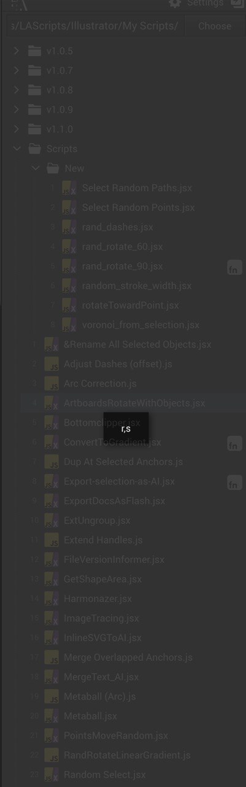Image resolution: width=246 pixels, height=787 pixels.
Task: Click the JS icon of Metaball (Arc).js
Action: pos(52,696)
